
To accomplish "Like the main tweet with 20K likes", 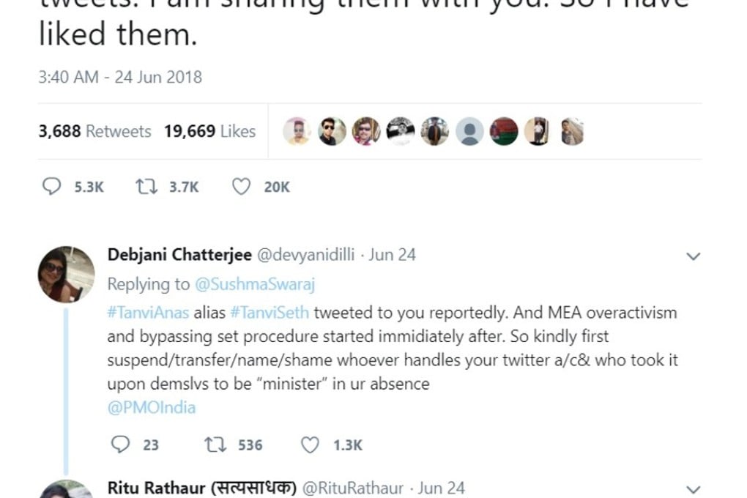I will (x=241, y=187).
